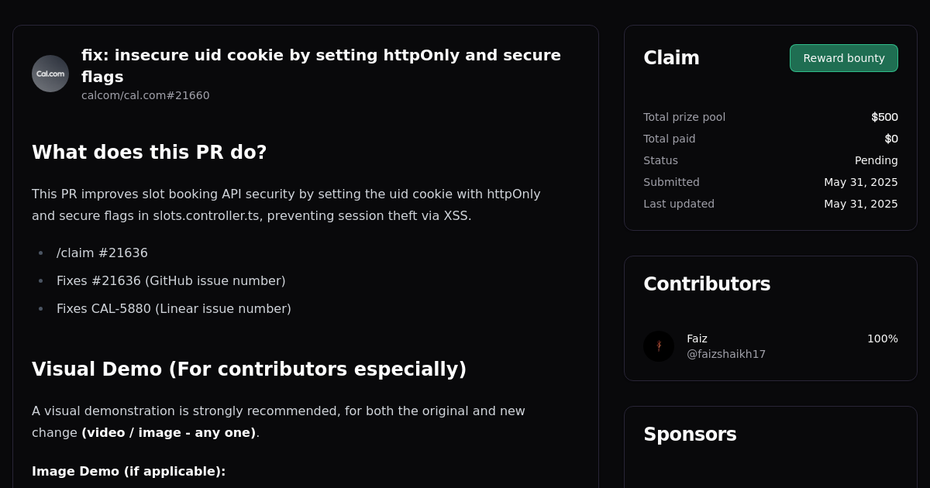Viewport: 930px width, 488px height.
Task: Click the Cal.com organization logo avatar
Action: [50, 74]
